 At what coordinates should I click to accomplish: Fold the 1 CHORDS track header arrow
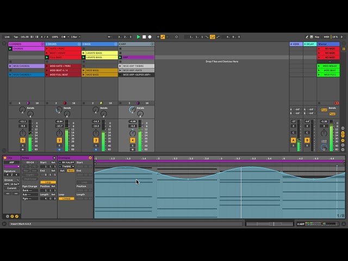[42, 44]
